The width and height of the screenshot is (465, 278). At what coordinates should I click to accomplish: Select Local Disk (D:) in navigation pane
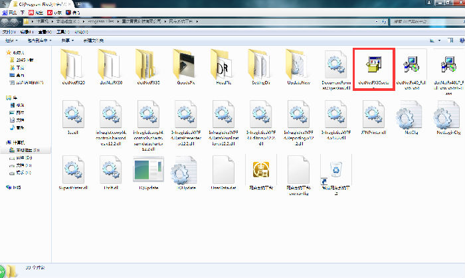click(x=23, y=158)
